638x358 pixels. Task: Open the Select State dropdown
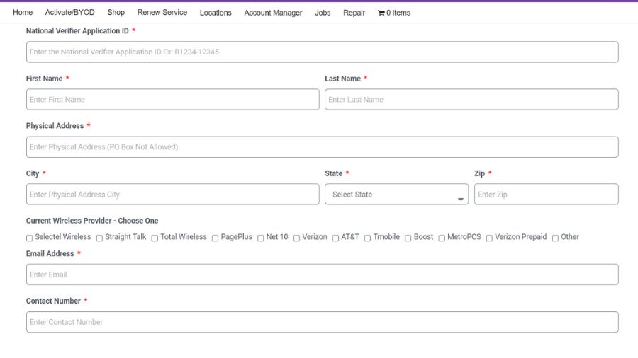397,195
